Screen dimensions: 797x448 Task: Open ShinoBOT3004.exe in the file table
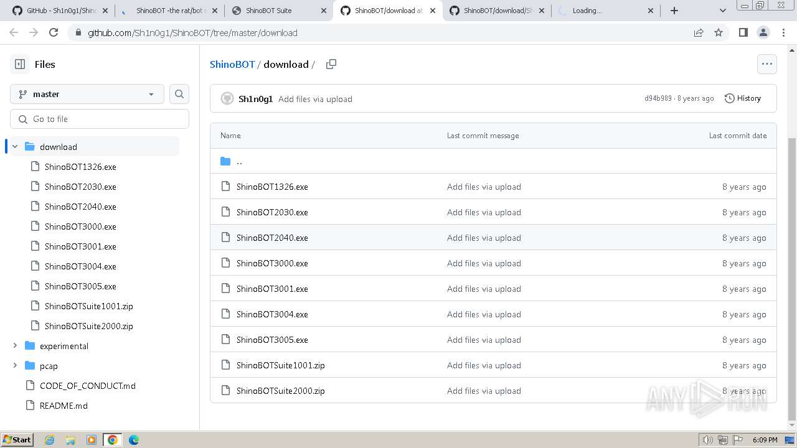pos(272,314)
